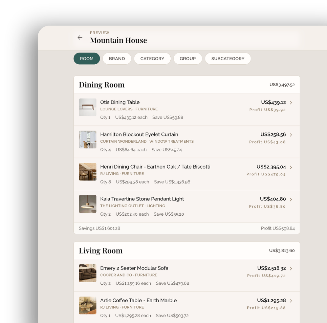The height and width of the screenshot is (323, 327).
Task: Click COOPER AND CO · FURNITURE label
Action: [129, 275]
